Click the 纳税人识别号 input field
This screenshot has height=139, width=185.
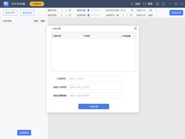(96, 87)
